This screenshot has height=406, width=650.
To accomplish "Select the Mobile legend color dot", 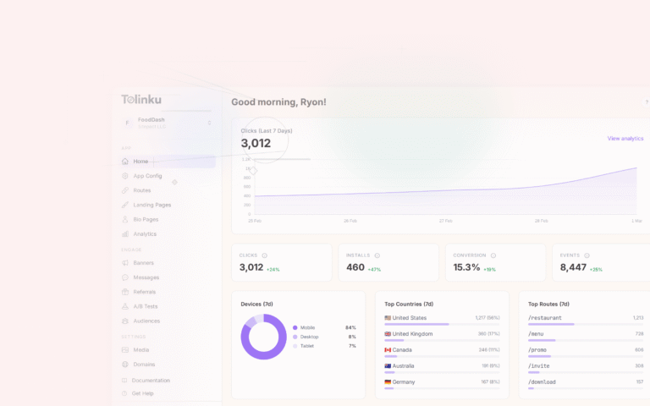I will (x=295, y=327).
